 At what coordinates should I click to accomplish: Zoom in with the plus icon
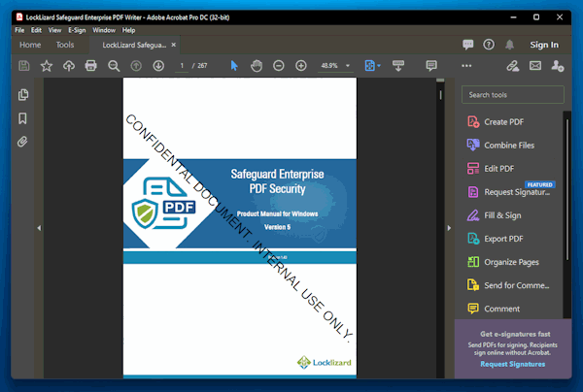[x=301, y=66]
